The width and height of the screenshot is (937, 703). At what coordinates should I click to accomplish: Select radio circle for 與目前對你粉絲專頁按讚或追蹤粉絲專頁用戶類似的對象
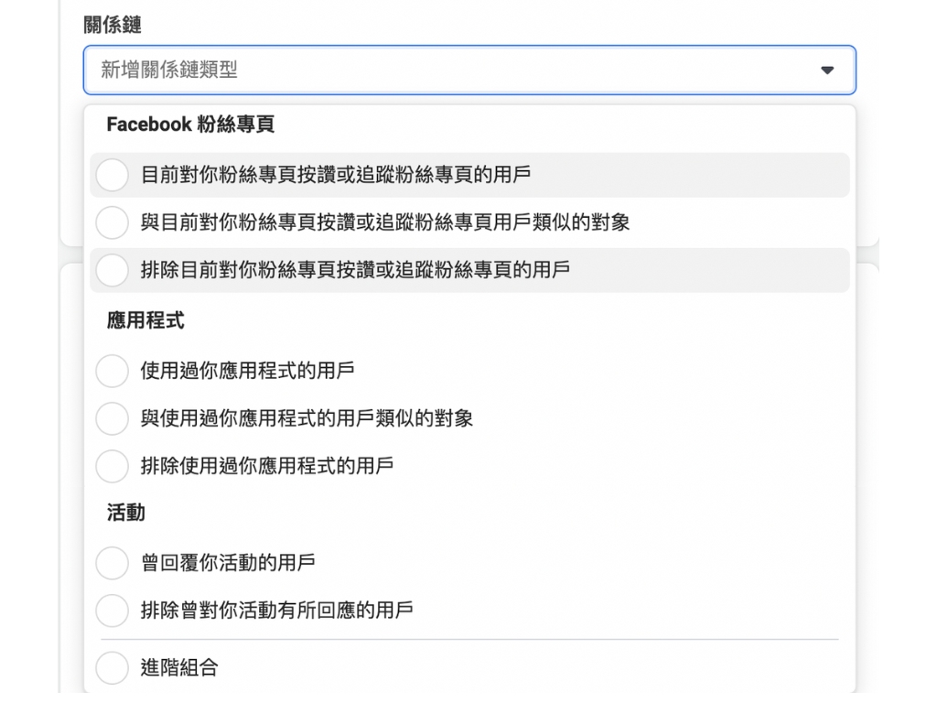pyautogui.click(x=112, y=222)
